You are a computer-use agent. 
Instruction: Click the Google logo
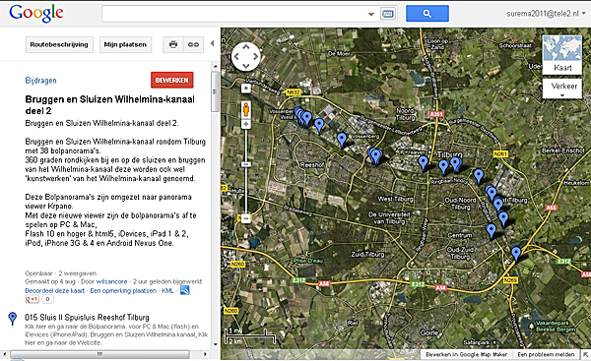(x=36, y=13)
